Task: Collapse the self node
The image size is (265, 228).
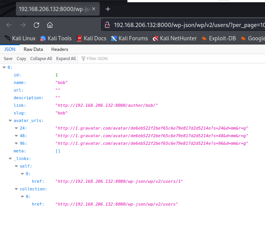Action: pyautogui.click(x=16, y=166)
